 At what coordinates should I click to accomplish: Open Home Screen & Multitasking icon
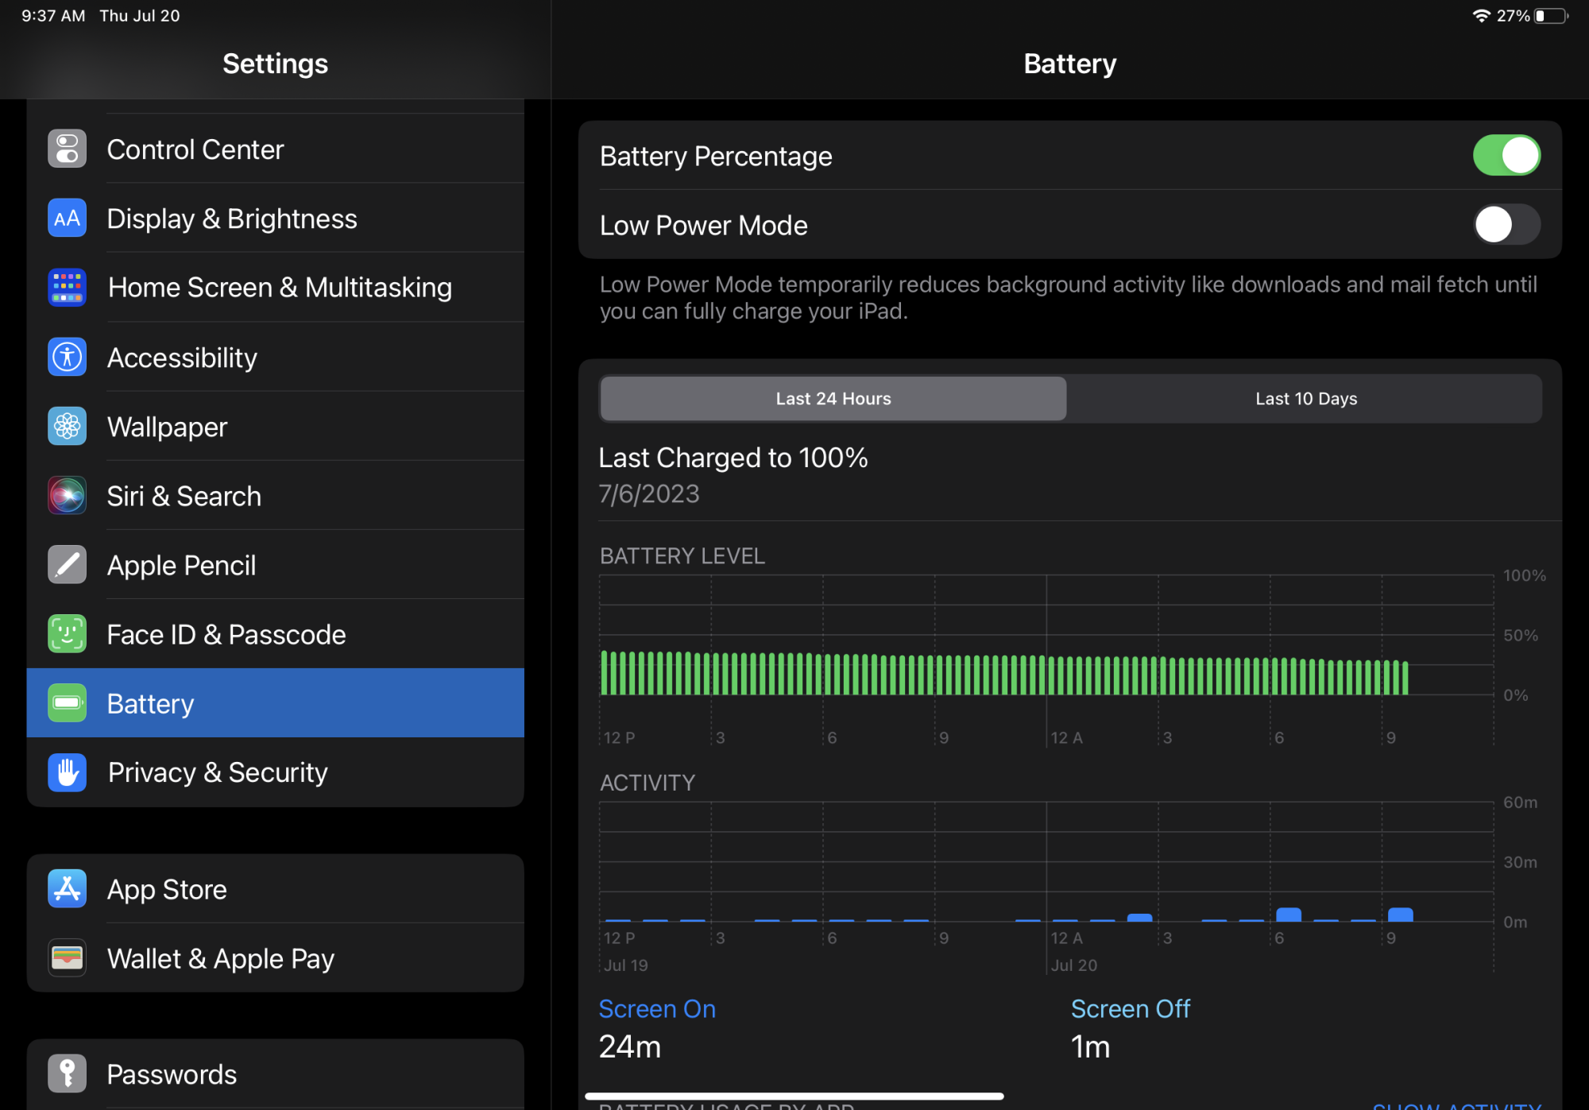pos(67,288)
